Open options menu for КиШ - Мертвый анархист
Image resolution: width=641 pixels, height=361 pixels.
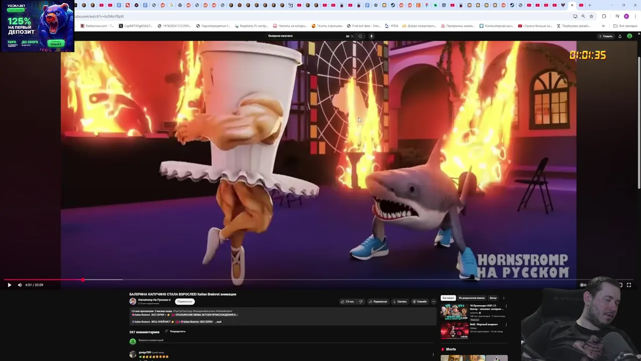pos(506,325)
